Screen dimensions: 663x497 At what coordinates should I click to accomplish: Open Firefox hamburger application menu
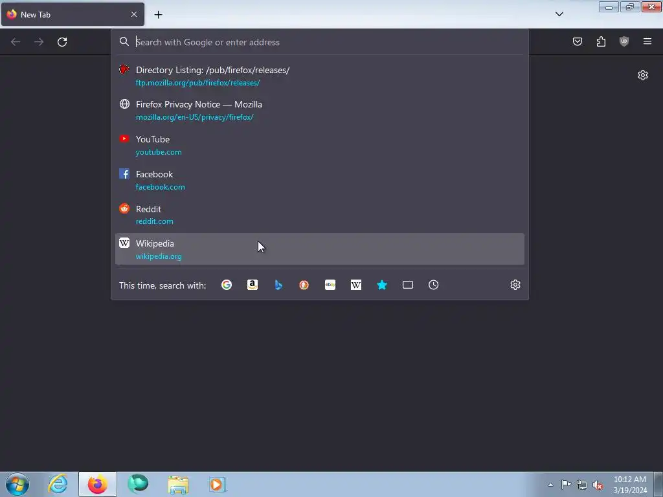point(647,41)
